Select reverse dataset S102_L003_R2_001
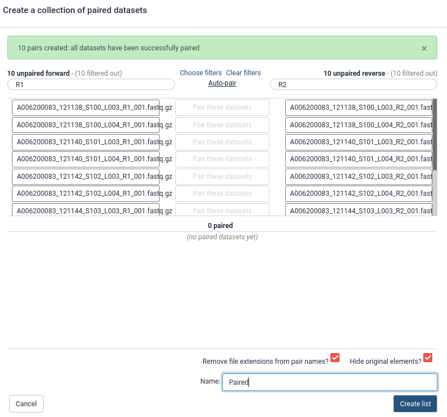The width and height of the screenshot is (447, 417). [x=359, y=176]
